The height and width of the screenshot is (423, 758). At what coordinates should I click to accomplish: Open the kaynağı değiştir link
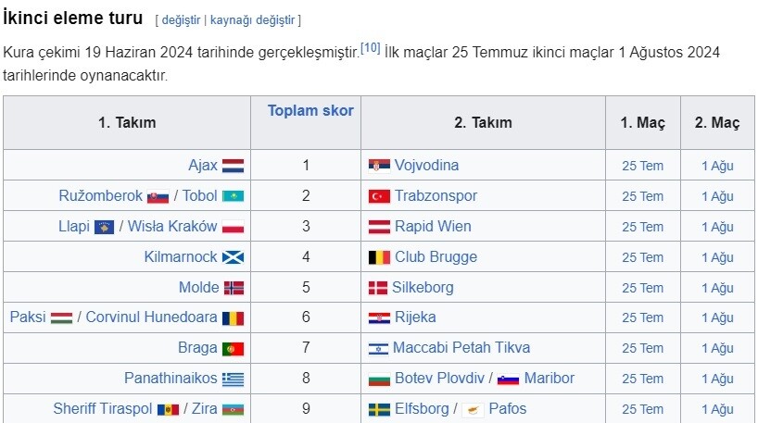click(x=252, y=20)
